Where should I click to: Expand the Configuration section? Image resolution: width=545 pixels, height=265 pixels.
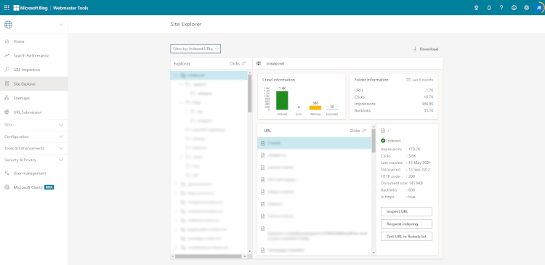(34, 136)
